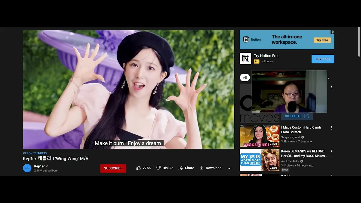Open options menu for Karen DEMANDS video
This screenshot has width=361, height=203.
click(331, 152)
